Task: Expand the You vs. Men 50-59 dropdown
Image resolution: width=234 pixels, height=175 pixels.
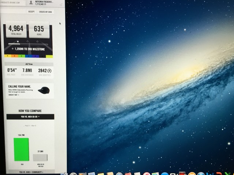Action: tap(30, 117)
